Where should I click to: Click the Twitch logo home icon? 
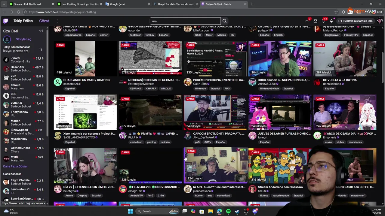(x=5, y=21)
